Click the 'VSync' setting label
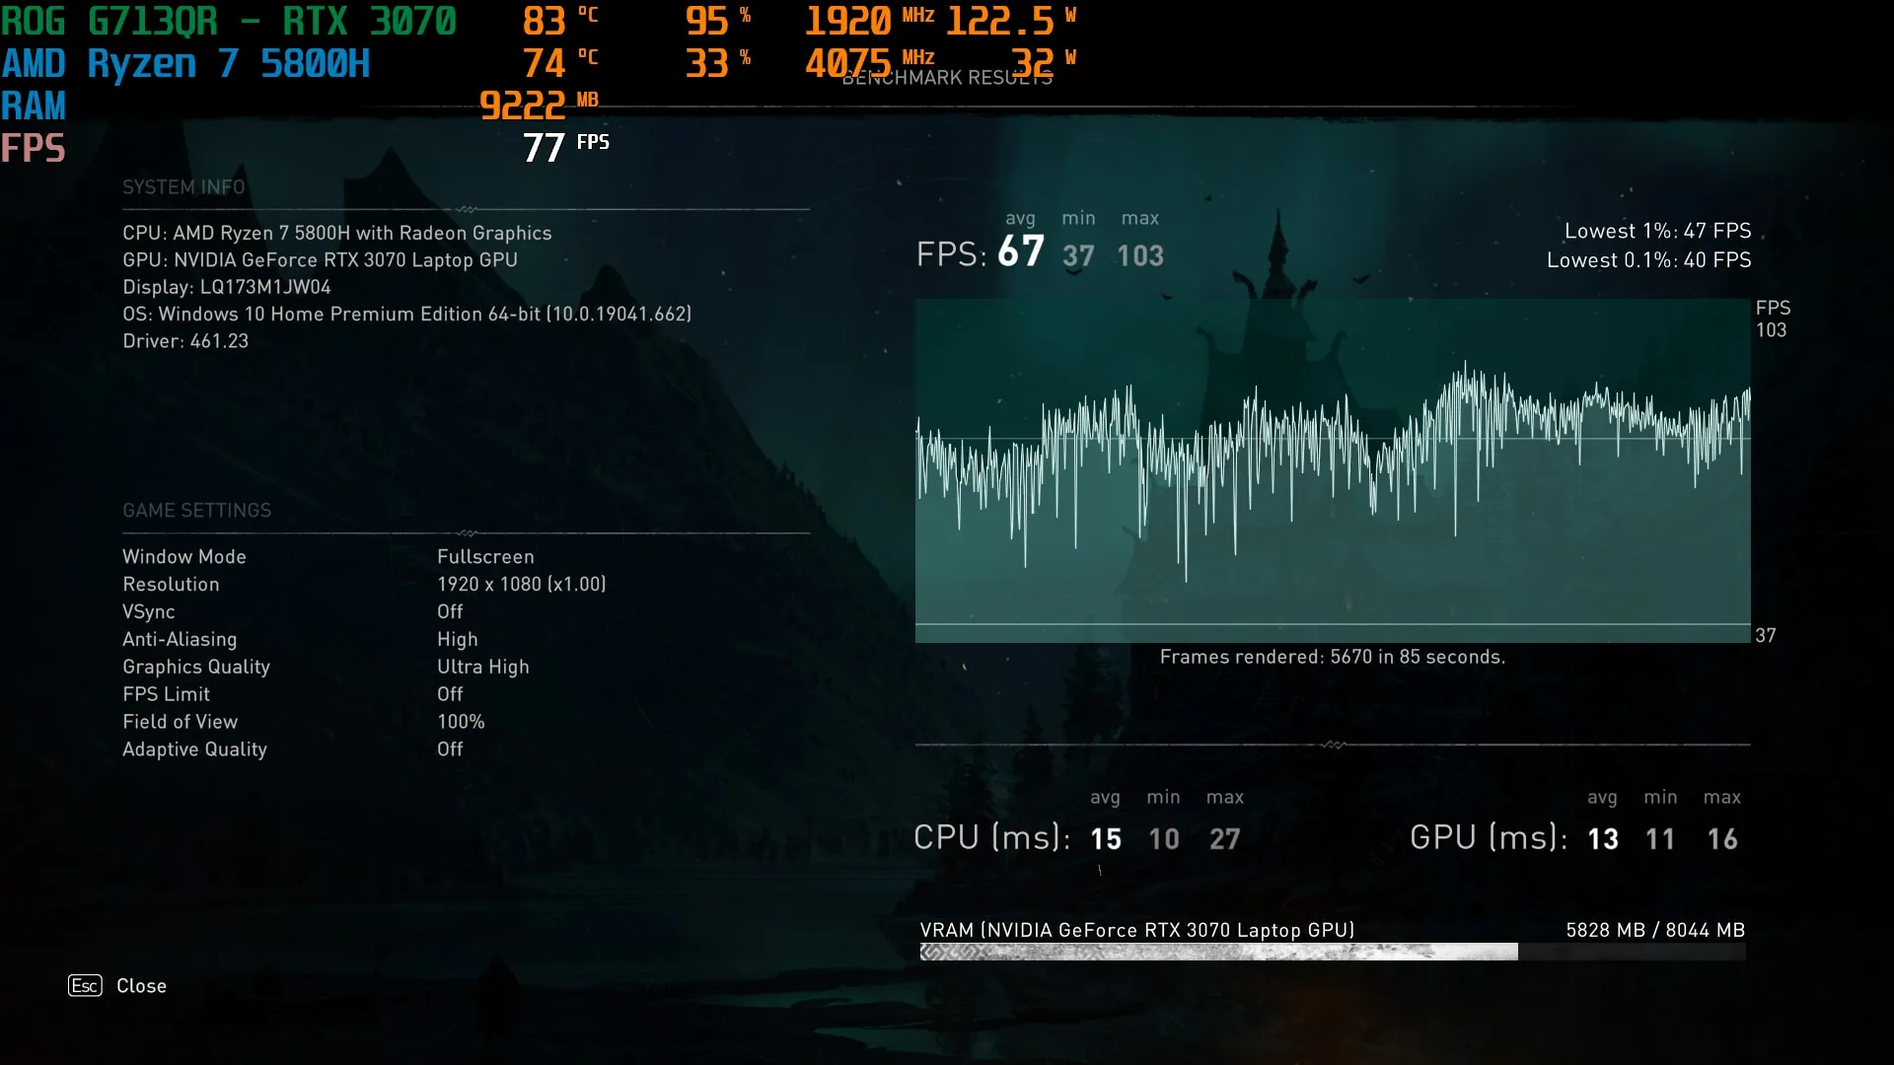1894x1065 pixels. (x=149, y=612)
